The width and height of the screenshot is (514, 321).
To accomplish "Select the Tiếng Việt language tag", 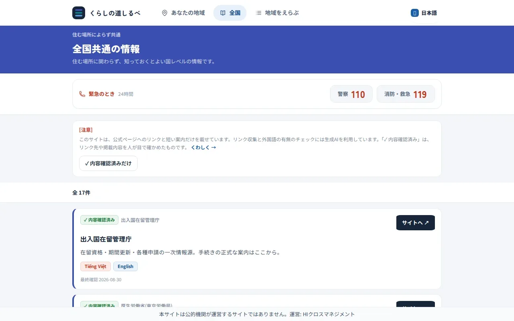I will 96,266.
